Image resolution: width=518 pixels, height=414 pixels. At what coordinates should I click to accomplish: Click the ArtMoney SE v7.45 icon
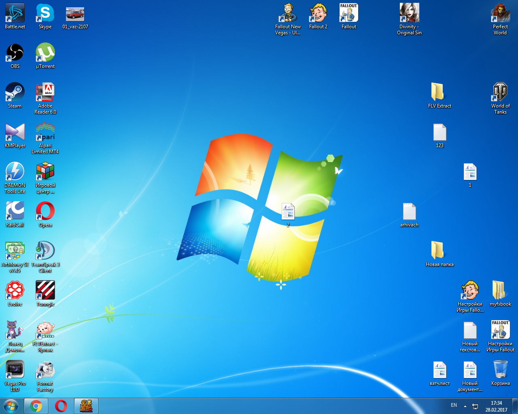(x=15, y=258)
